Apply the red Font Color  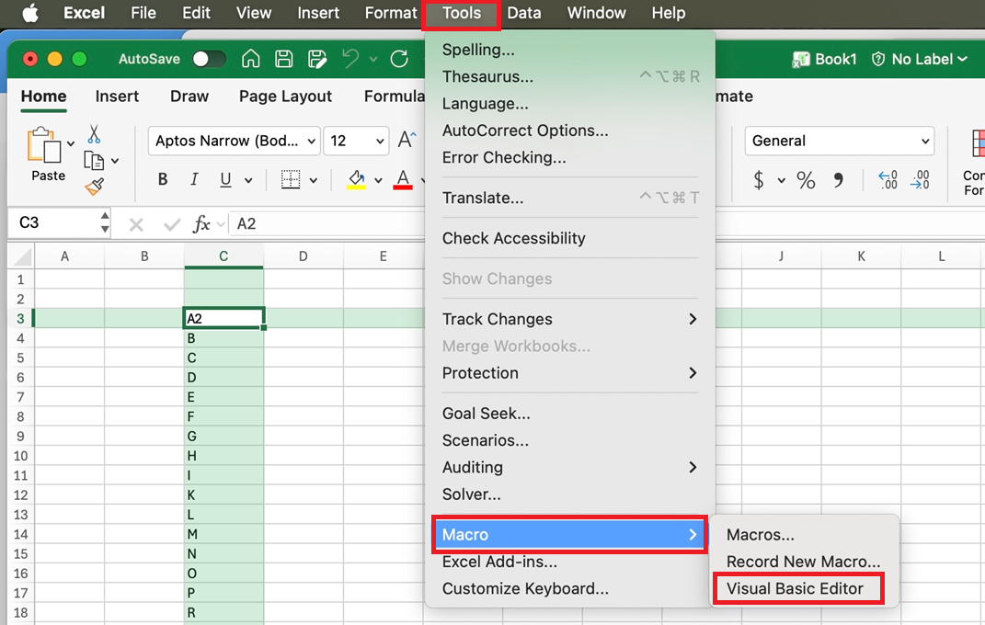(403, 180)
